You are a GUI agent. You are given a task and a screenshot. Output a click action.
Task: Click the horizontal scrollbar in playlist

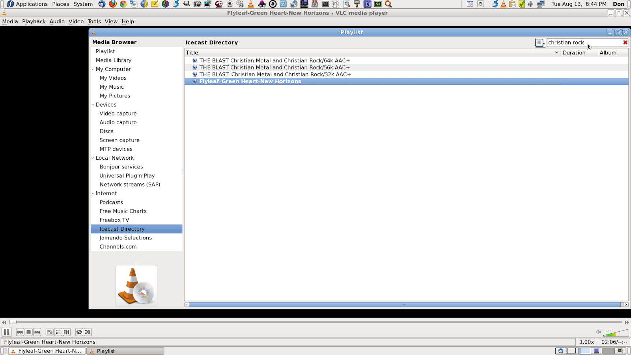tap(405, 305)
